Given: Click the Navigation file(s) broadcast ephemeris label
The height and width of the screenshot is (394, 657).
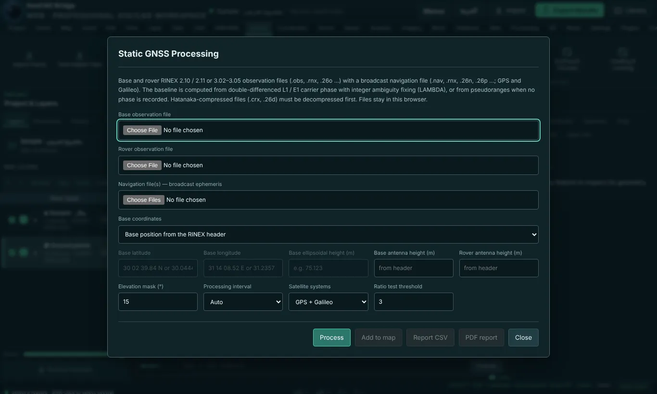Looking at the screenshot, I should coord(170,184).
